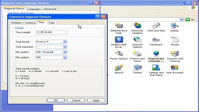Click in the PM symbol field
The width and height of the screenshot is (199, 112).
(x=49, y=58)
